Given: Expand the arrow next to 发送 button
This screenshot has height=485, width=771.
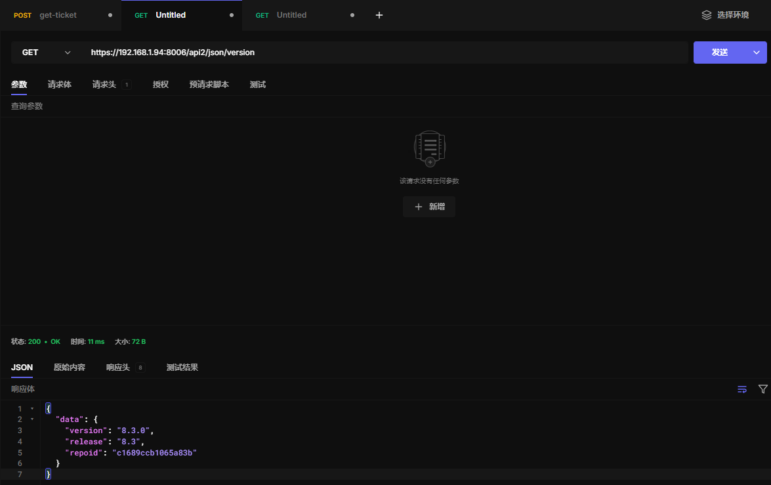Looking at the screenshot, I should point(756,53).
